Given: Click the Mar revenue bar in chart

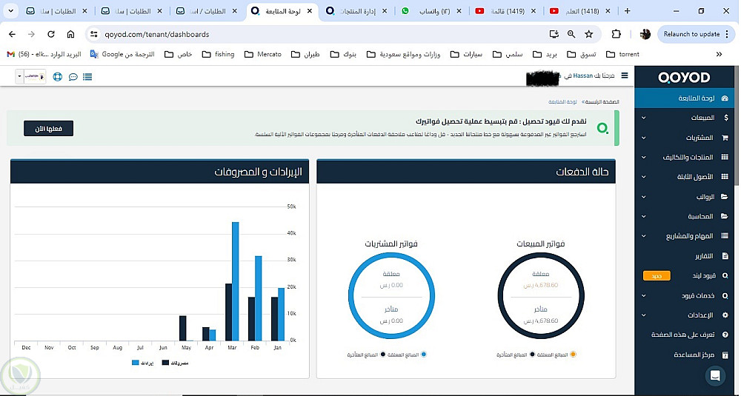Looking at the screenshot, I should click(x=236, y=281).
